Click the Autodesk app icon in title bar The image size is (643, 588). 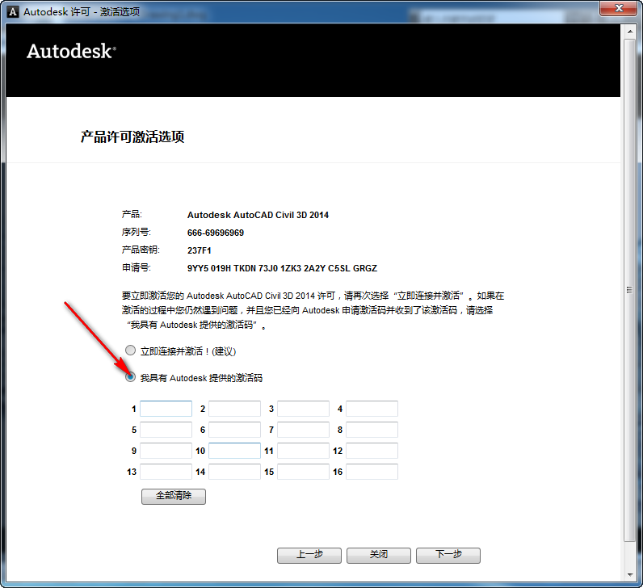click(x=13, y=12)
